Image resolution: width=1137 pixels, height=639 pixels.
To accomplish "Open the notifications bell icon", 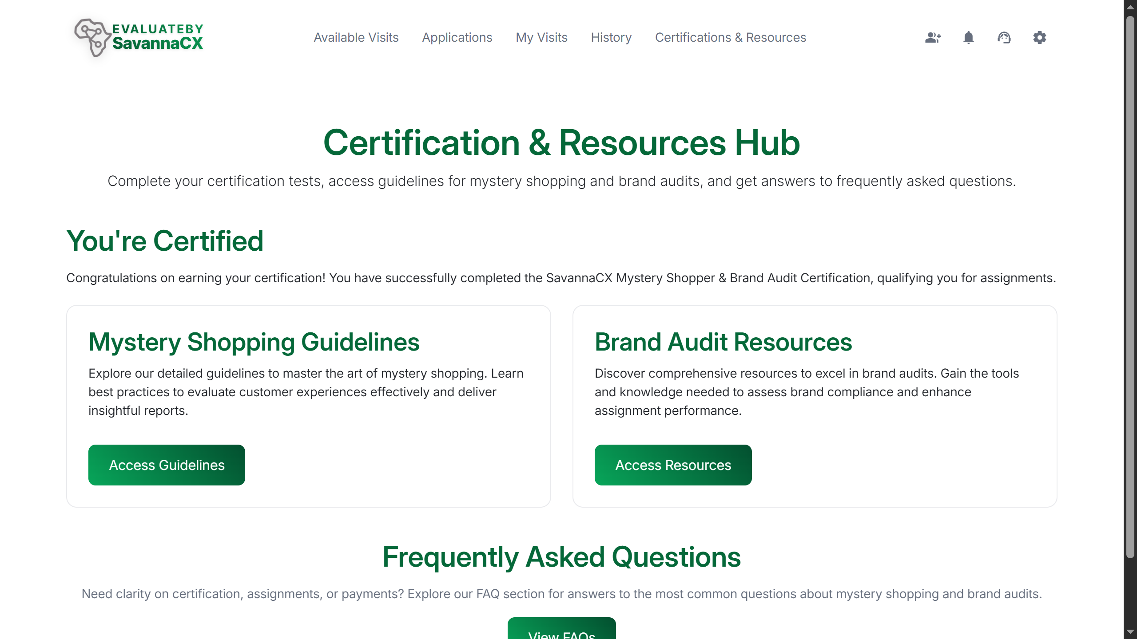I will point(968,38).
